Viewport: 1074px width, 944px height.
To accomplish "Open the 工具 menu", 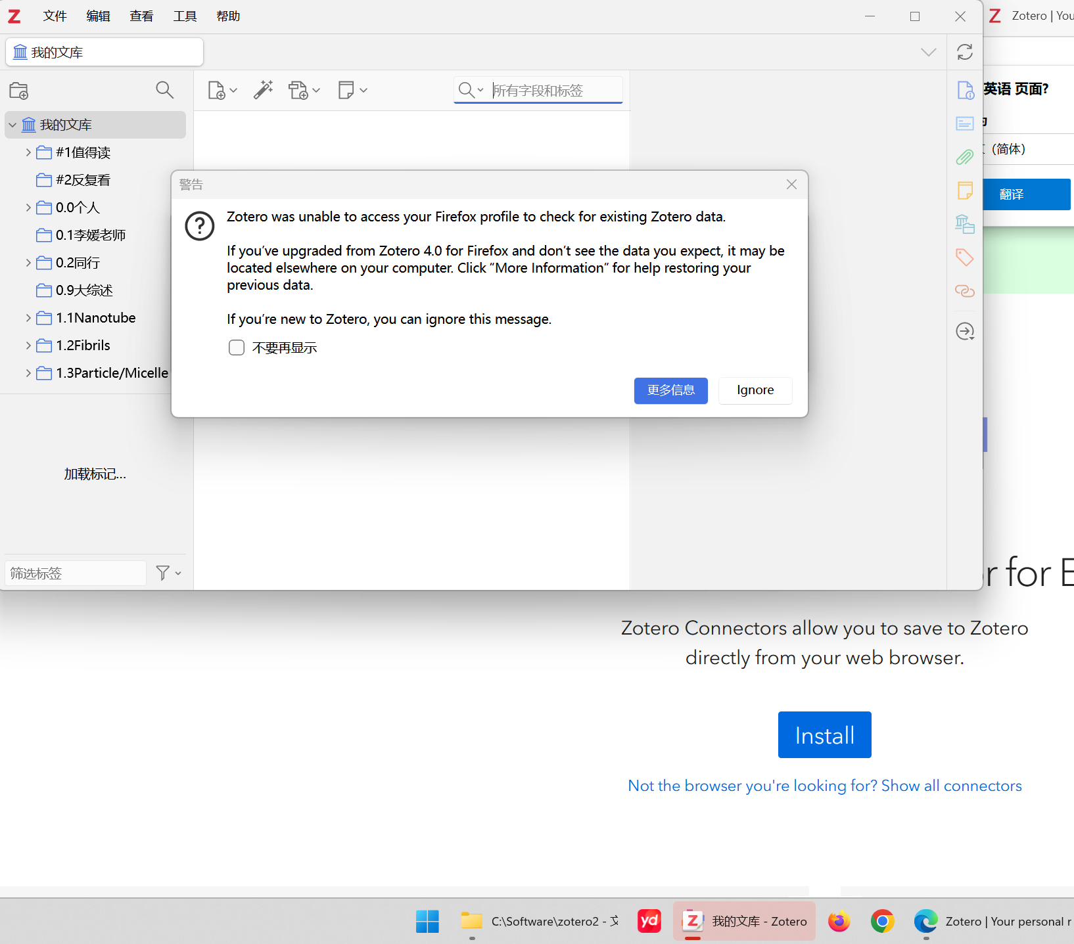I will tap(185, 16).
